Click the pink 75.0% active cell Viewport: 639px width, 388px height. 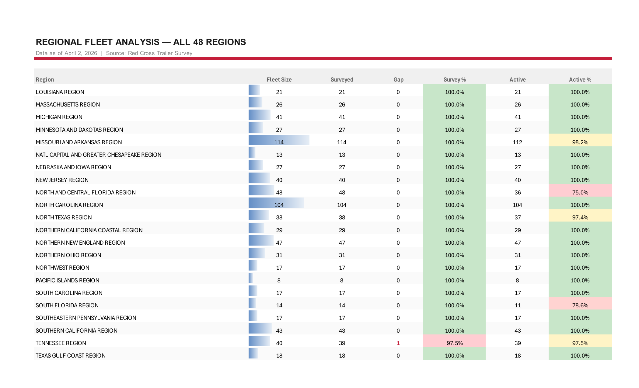tap(580, 192)
